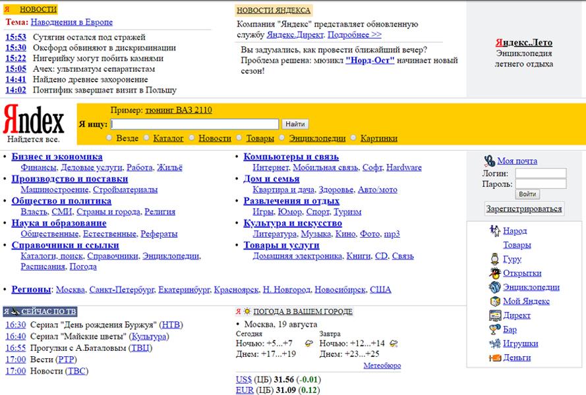Select the Везде search radio button
The width and height of the screenshot is (586, 395).
coord(109,138)
